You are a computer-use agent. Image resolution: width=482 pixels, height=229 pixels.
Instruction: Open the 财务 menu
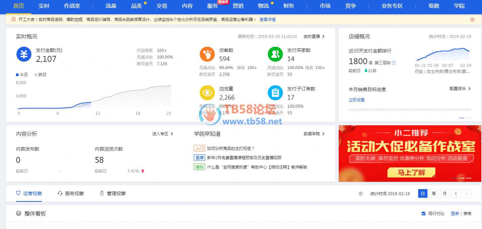pyautogui.click(x=289, y=6)
